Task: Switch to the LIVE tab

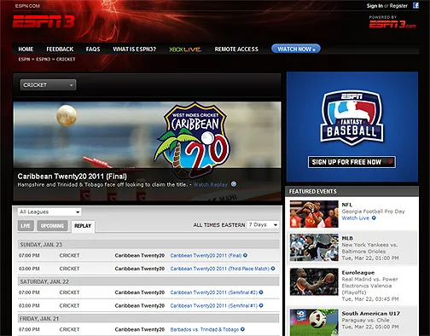Action: click(x=26, y=226)
